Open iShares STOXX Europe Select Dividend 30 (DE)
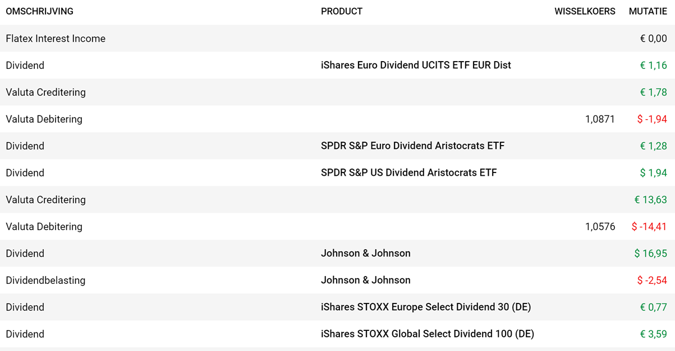 click(425, 307)
